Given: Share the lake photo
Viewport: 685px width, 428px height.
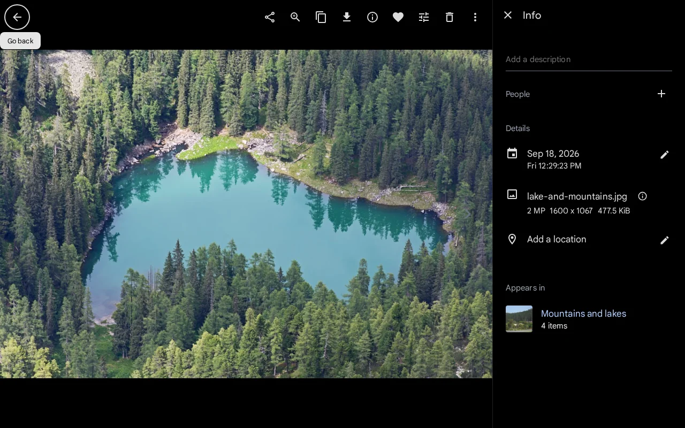Looking at the screenshot, I should pyautogui.click(x=270, y=17).
